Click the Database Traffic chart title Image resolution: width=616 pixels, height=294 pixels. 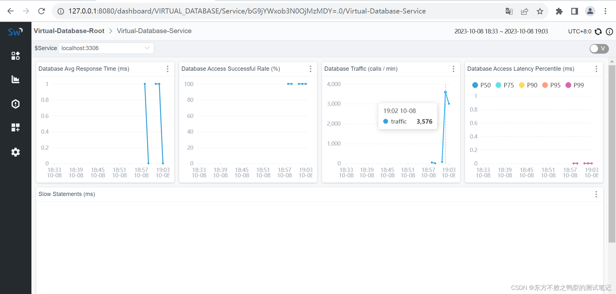[x=361, y=69]
